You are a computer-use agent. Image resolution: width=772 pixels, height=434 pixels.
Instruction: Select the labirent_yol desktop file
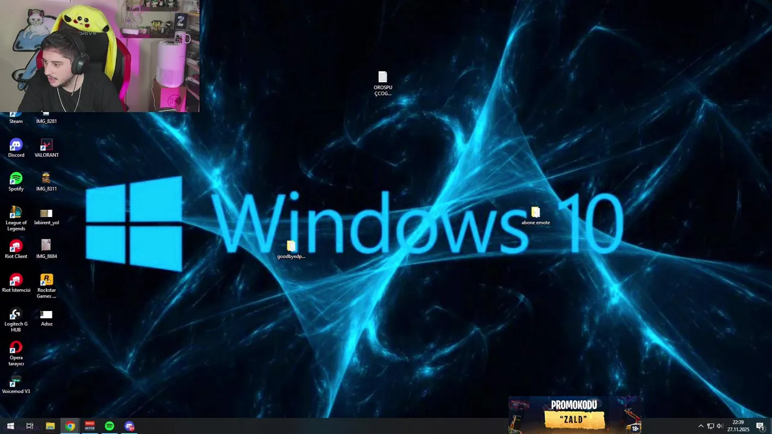46,216
